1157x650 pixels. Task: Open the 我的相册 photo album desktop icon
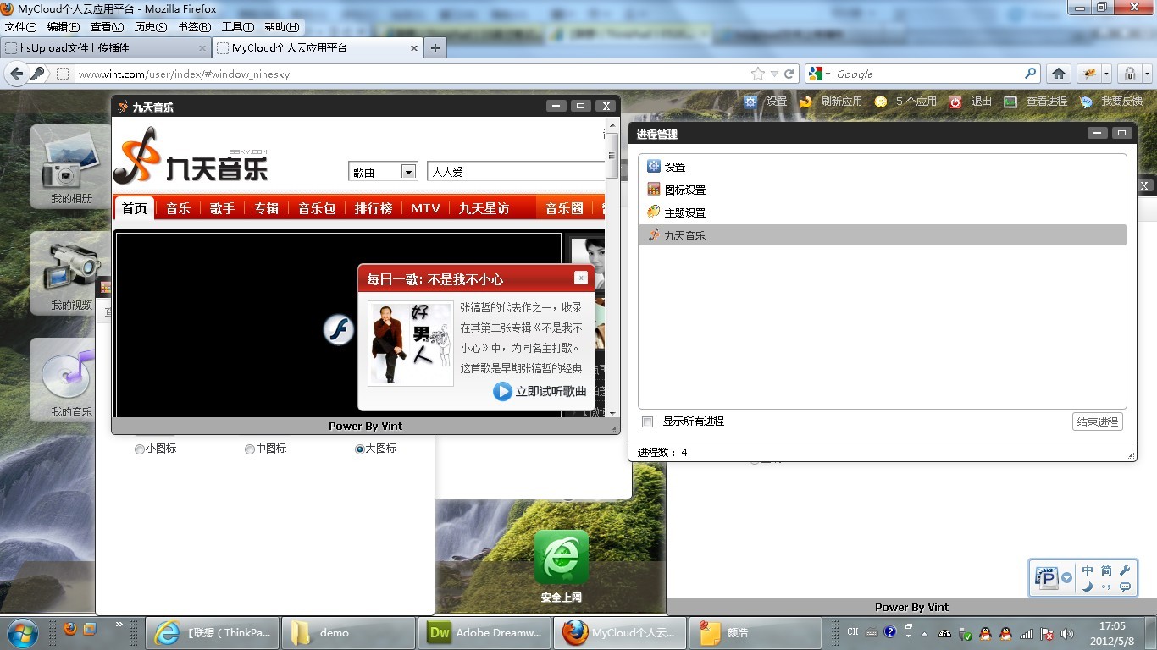point(71,166)
